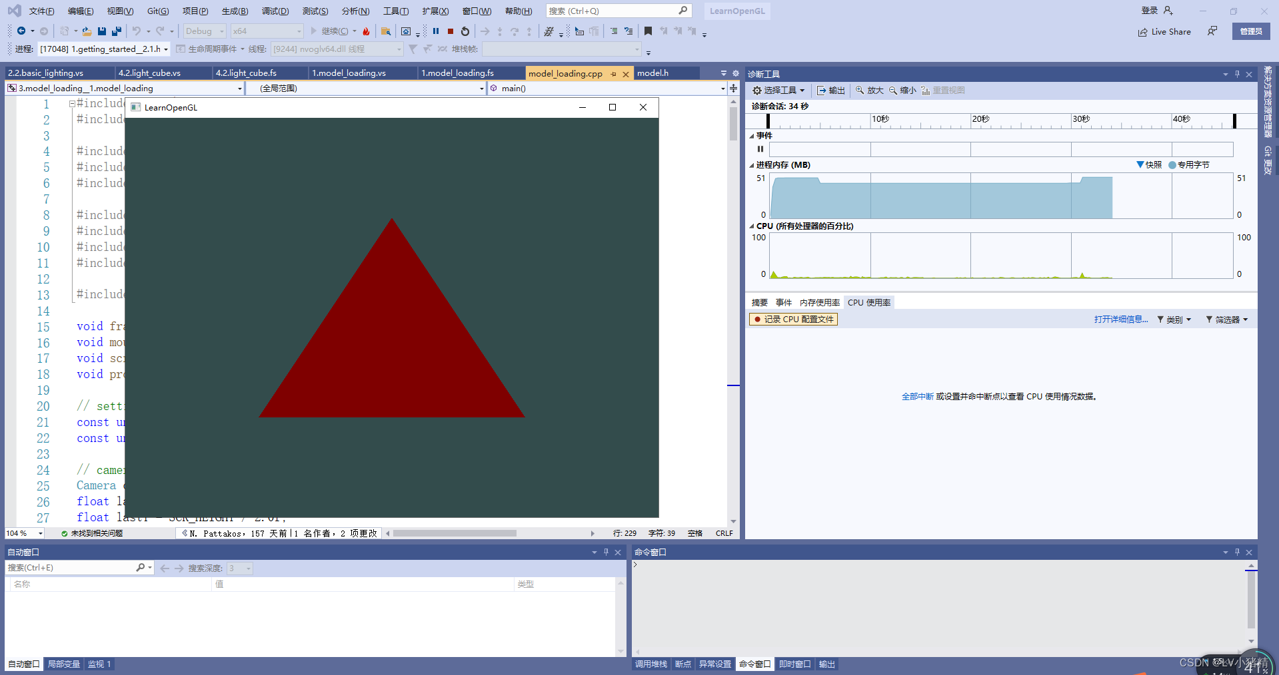1279x675 pixels.
Task: Click Record CPU Profile button
Action: [793, 320]
